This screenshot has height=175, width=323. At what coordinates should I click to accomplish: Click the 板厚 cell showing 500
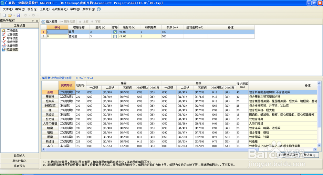[x=172, y=36]
